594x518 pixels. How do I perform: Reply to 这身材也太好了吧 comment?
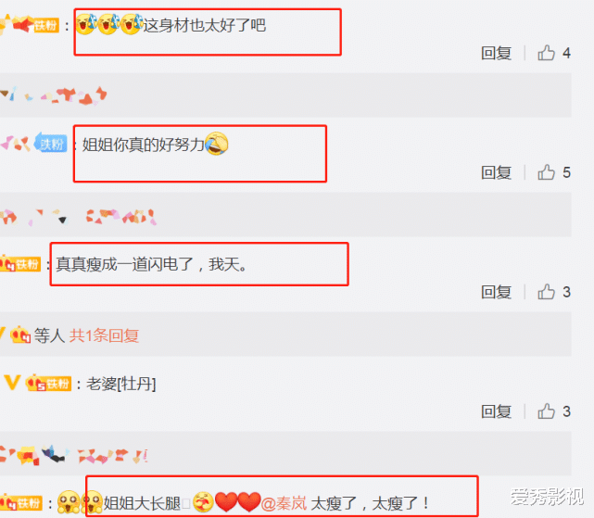pos(496,53)
